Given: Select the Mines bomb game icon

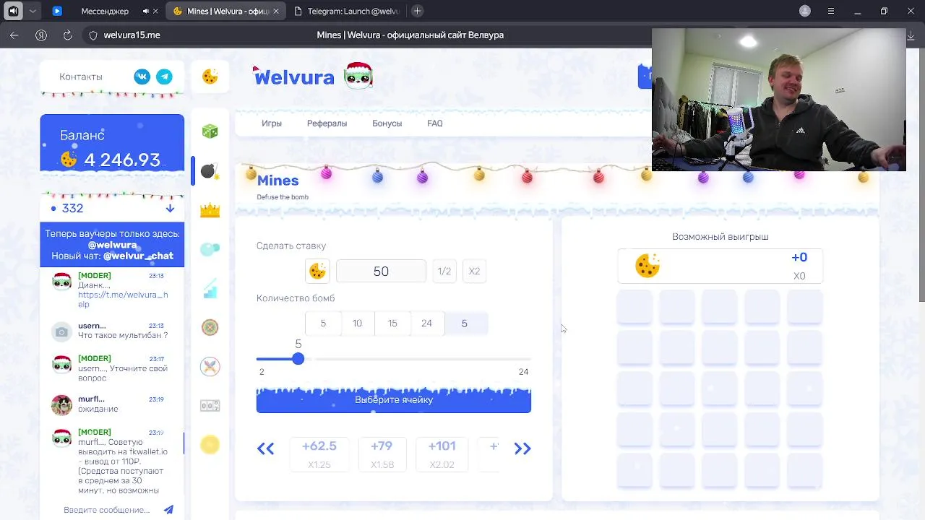Looking at the screenshot, I should (210, 171).
